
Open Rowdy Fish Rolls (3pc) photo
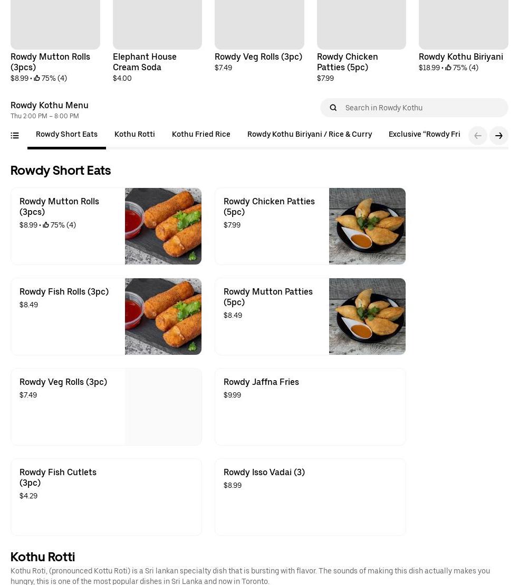tap(163, 316)
